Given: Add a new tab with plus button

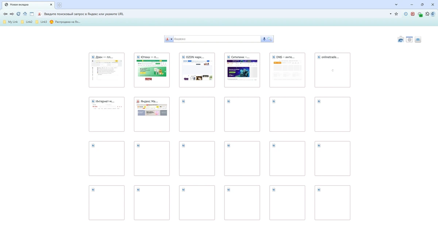Looking at the screenshot, I should pos(59,5).
